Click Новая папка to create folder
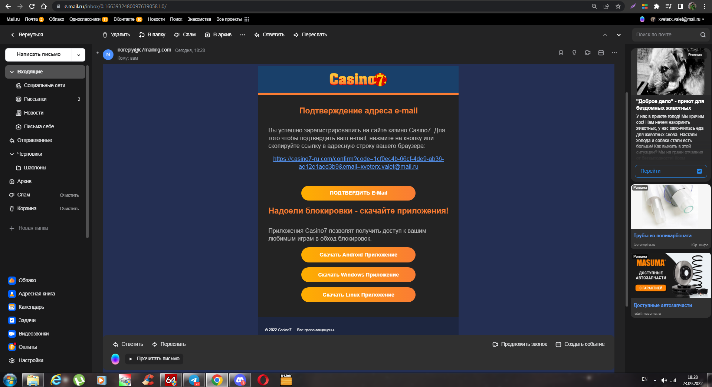The width and height of the screenshot is (712, 387). [29, 228]
